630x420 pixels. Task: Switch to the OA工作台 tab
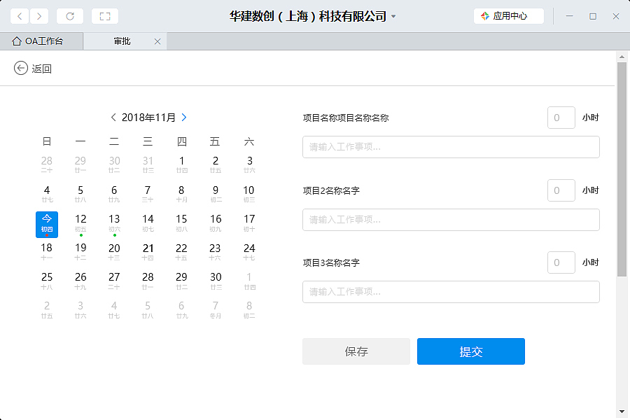(x=42, y=41)
